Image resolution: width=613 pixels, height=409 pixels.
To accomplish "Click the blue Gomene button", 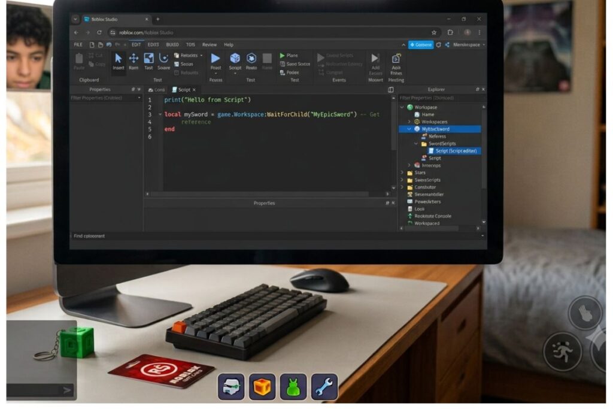I will point(421,45).
